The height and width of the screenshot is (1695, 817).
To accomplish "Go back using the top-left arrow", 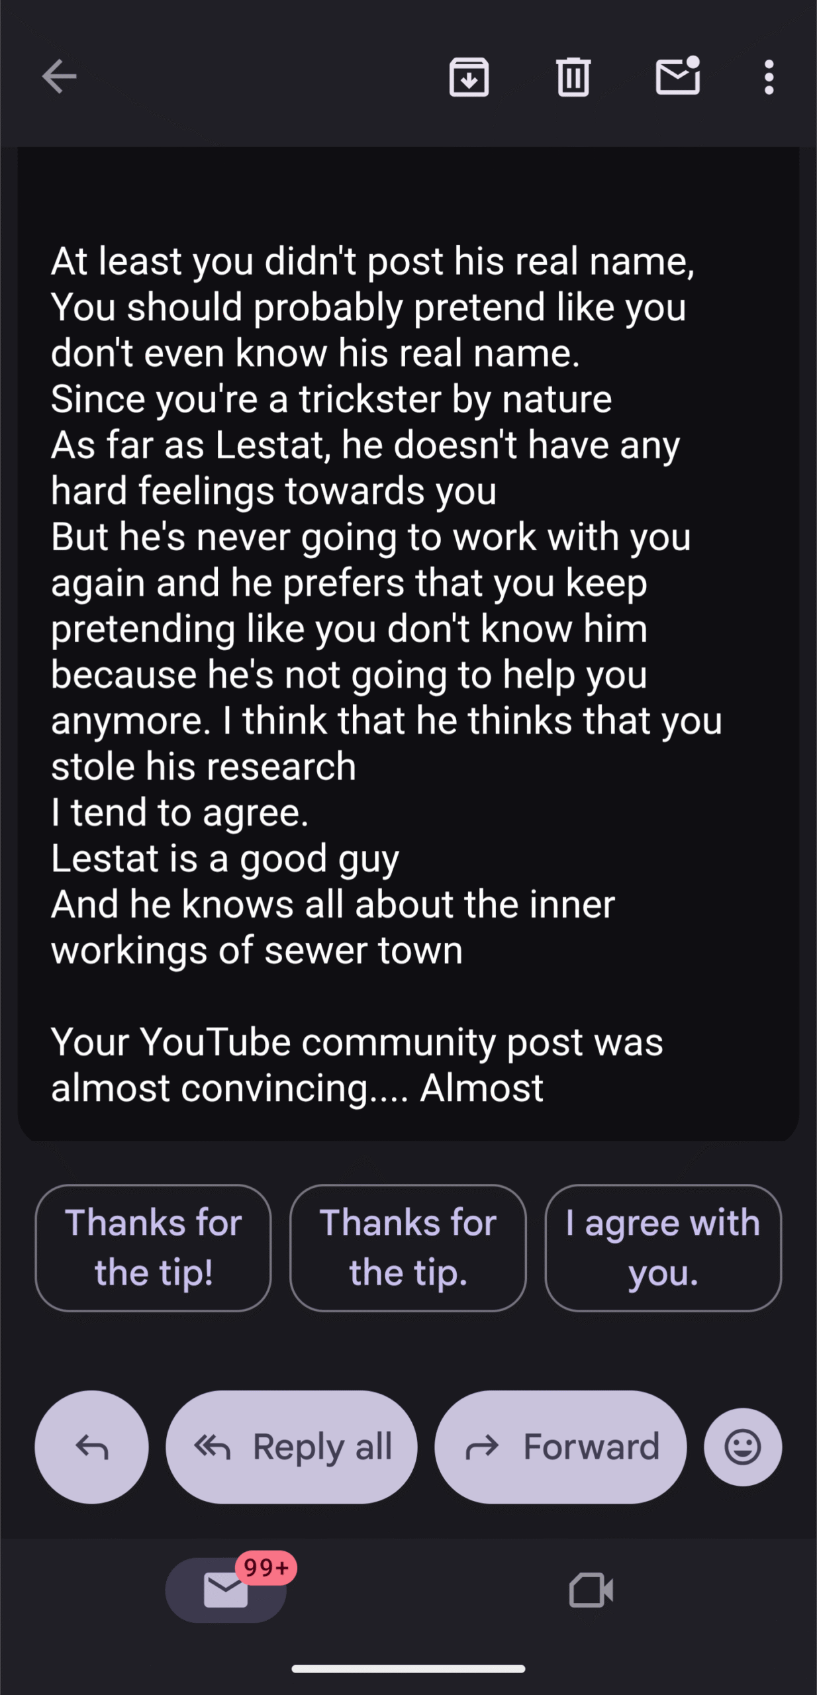I will click(x=60, y=77).
